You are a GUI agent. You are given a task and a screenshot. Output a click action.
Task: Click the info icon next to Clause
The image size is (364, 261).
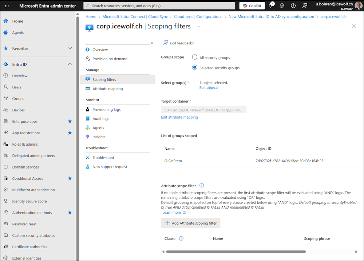[181, 238]
